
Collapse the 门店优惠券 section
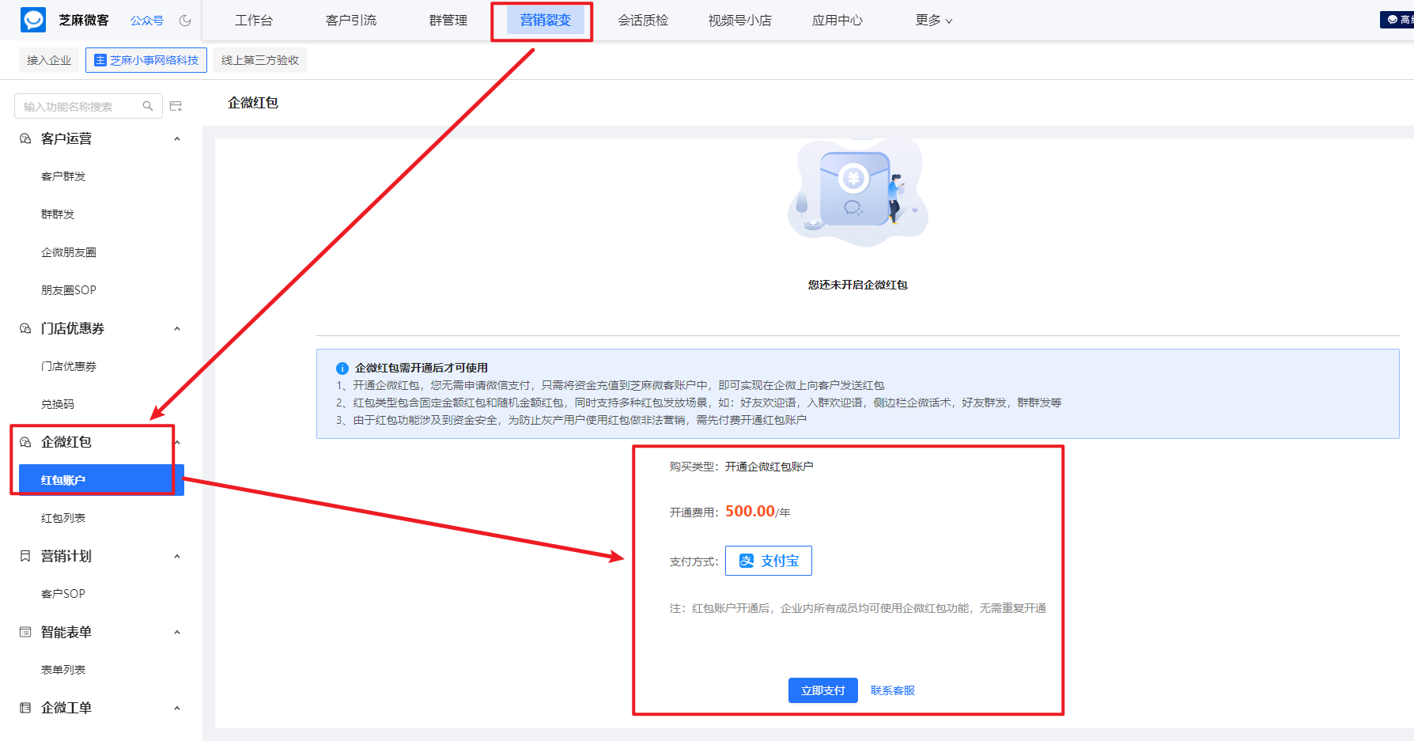pos(177,328)
